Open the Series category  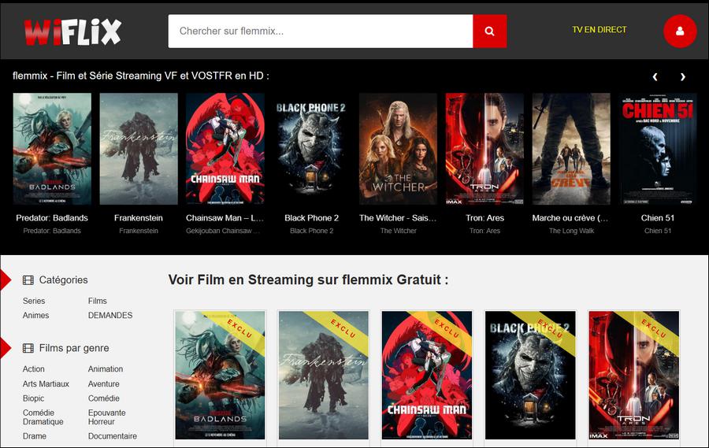click(x=34, y=301)
